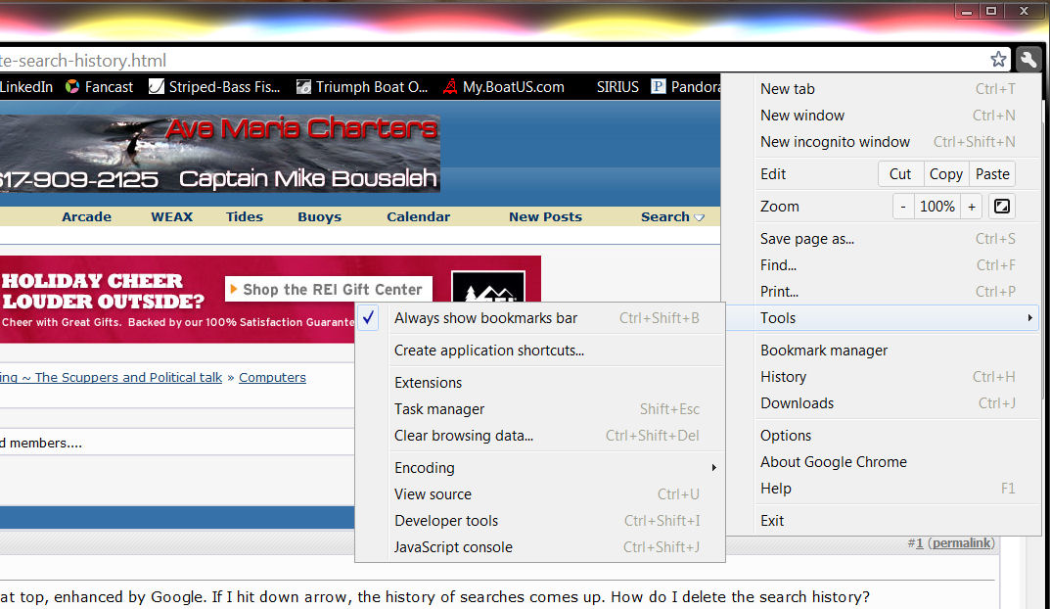The width and height of the screenshot is (1050, 609).
Task: Open the Fancast bookmark icon
Action: click(x=72, y=87)
